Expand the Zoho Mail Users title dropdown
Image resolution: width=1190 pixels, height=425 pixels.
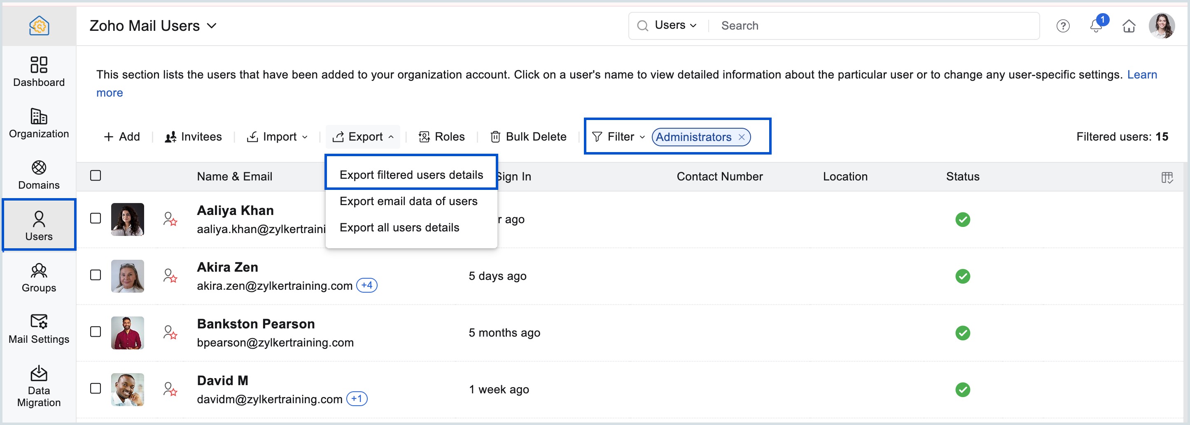[x=212, y=26]
